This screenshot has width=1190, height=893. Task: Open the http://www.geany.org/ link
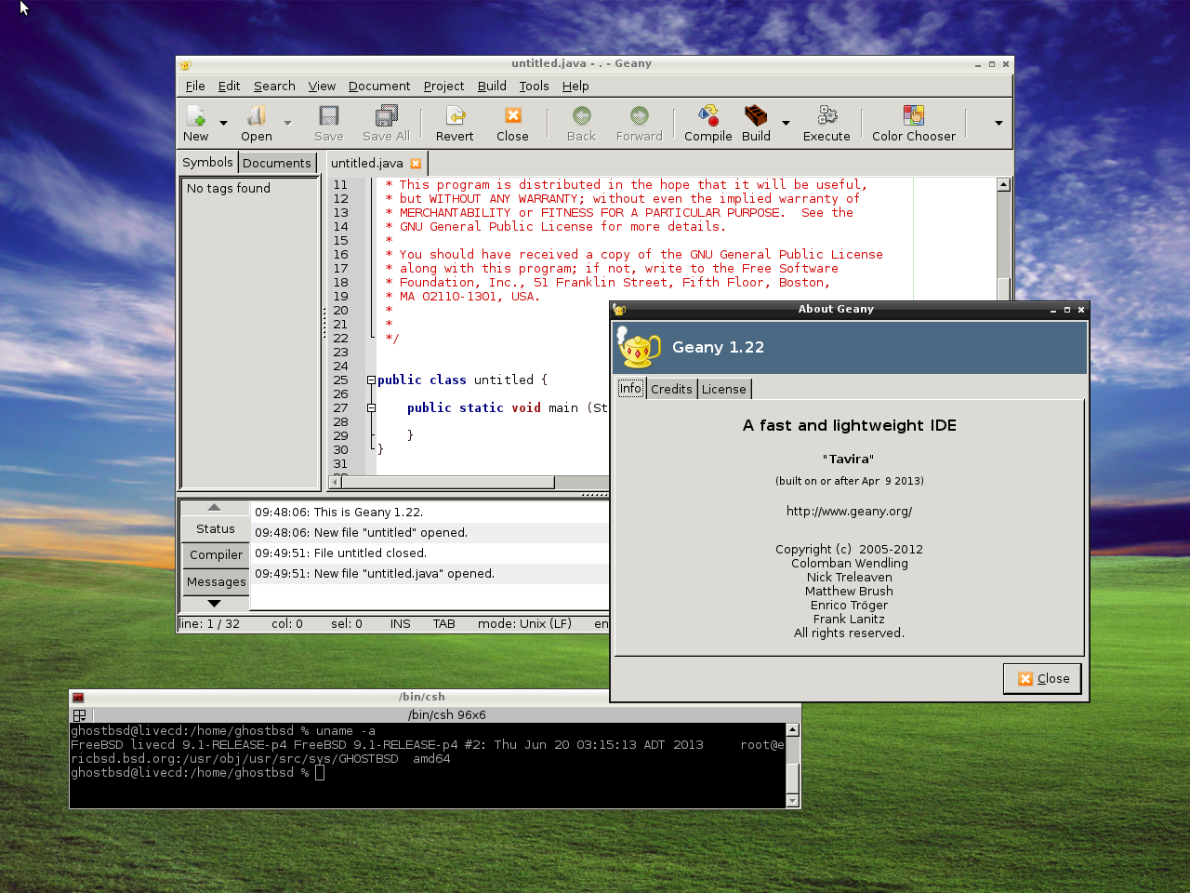point(849,511)
